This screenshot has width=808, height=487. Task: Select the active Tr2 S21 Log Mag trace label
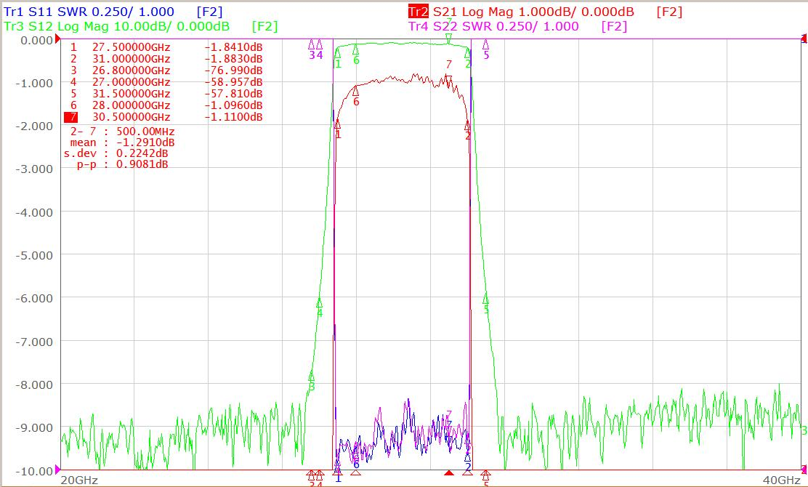[521, 12]
